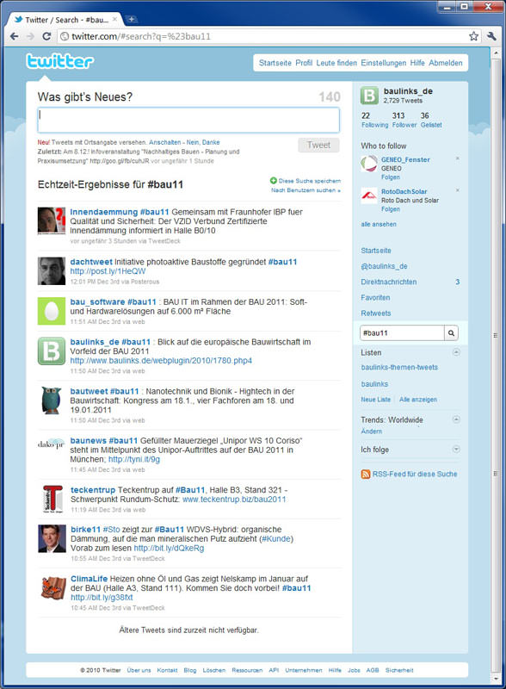Click green plus icon to save this search
Screen dimensions: 506x689
pos(273,181)
